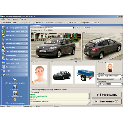This screenshot has width=123, height=123.
Task: Expand Параметры доступа section chevron
Action: pos(26,43)
